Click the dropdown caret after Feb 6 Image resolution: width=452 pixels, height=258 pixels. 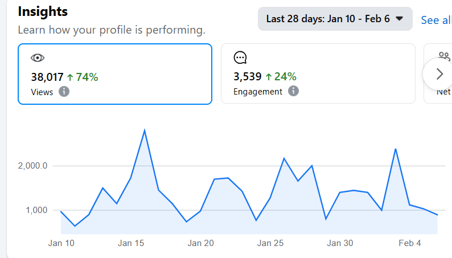[400, 19]
